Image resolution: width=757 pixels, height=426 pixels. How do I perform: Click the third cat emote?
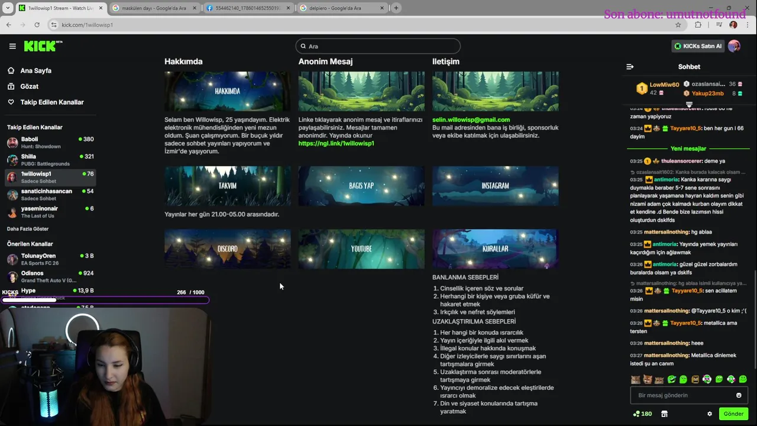659,379
